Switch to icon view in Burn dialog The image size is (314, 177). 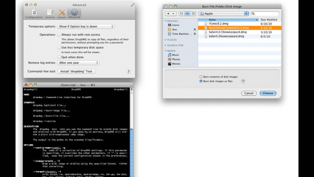[x=182, y=14]
